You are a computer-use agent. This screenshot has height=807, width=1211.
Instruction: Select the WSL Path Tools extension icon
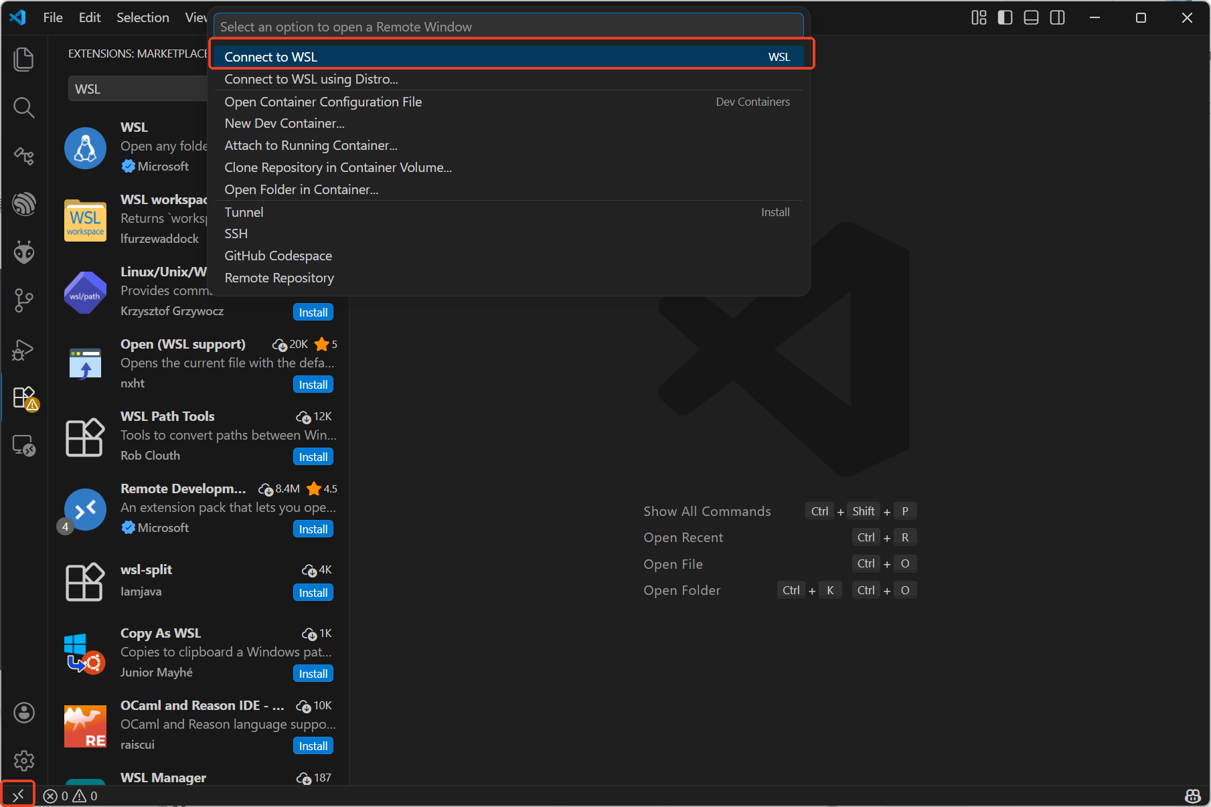coord(85,437)
